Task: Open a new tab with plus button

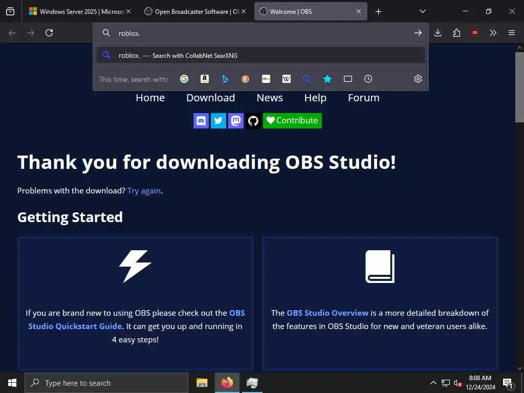Action: (378, 12)
